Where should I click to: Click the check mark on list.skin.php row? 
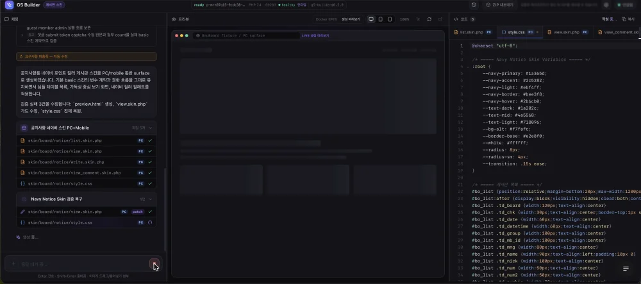[x=151, y=140]
